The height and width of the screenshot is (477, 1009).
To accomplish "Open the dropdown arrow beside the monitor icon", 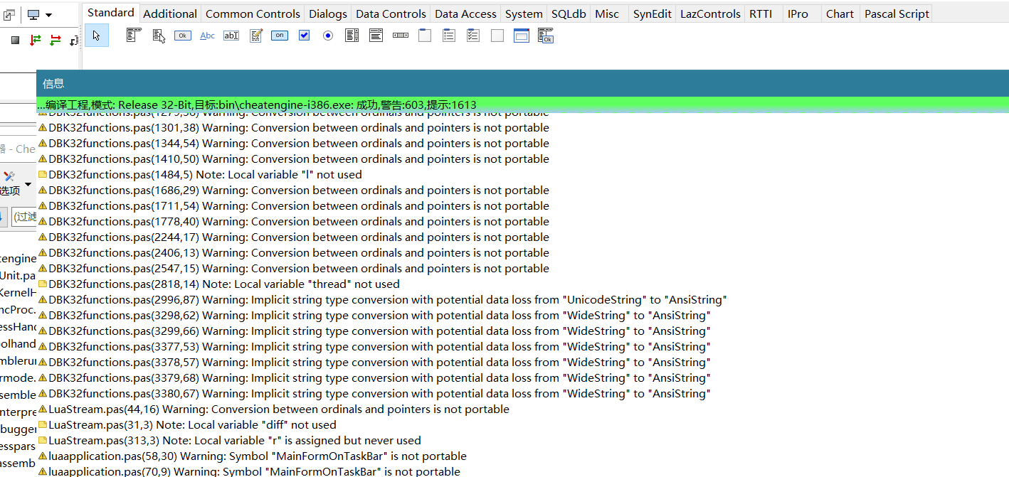I will [x=48, y=15].
